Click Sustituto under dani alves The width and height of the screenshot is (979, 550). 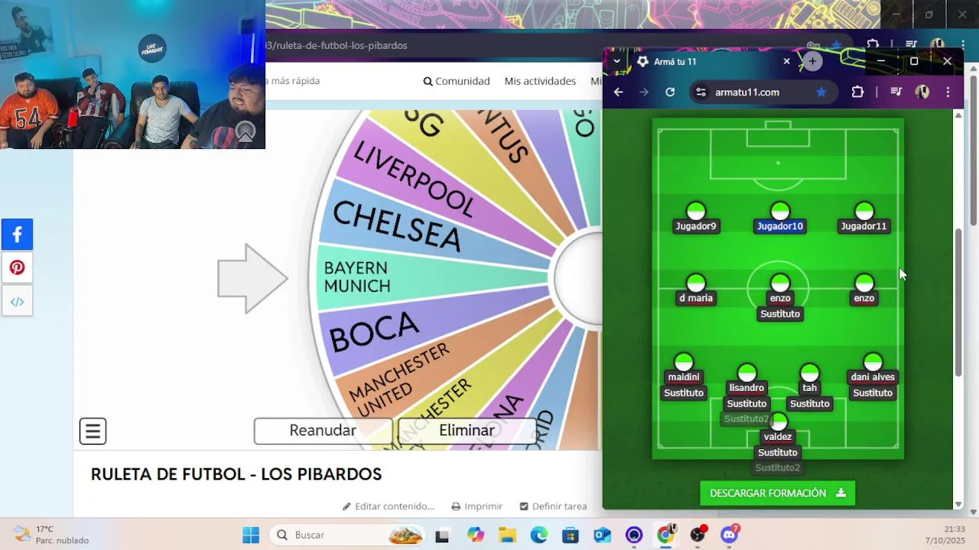pyautogui.click(x=873, y=393)
